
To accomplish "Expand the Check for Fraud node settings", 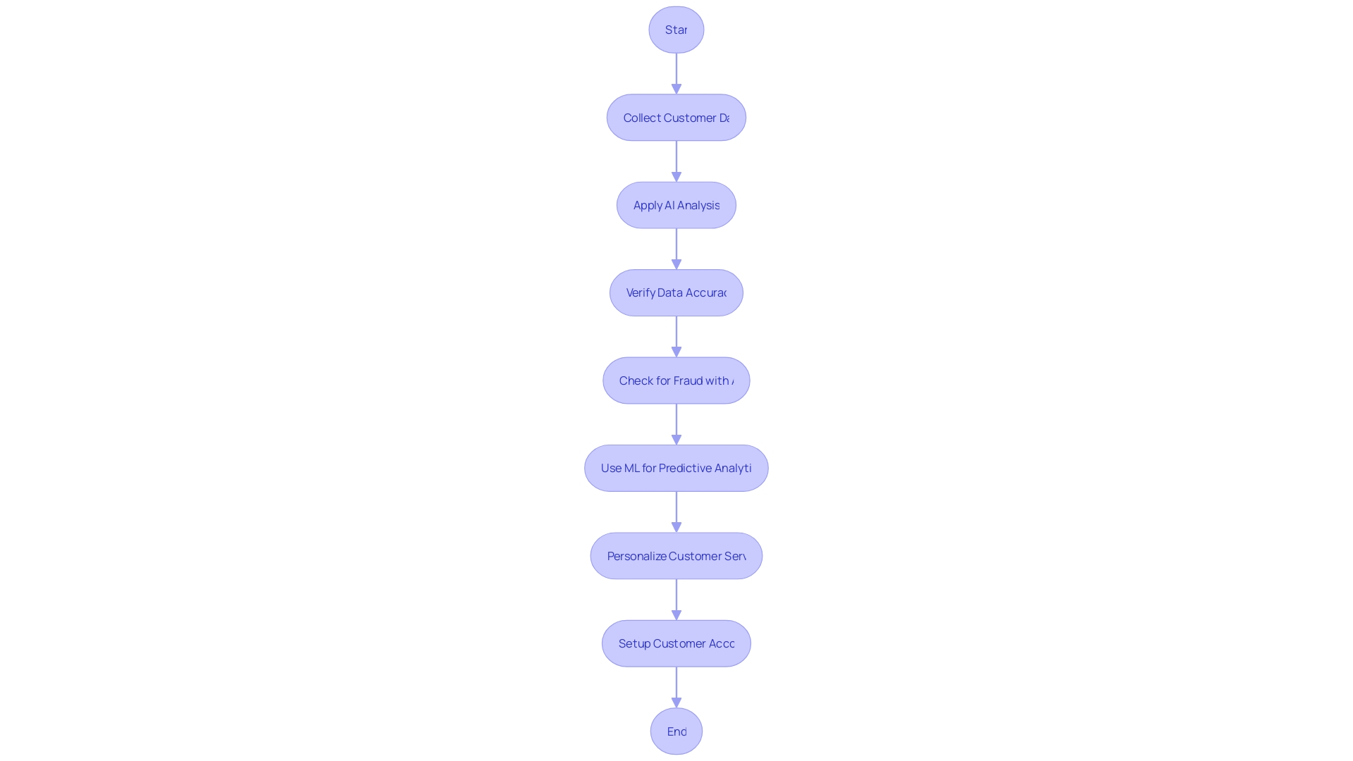I will click(676, 380).
